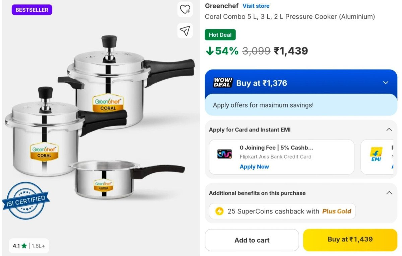Click the share arrow icon

185,30
